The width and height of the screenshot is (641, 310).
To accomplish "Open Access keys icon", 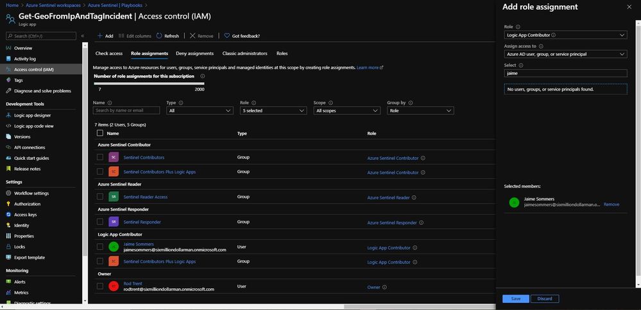I will 8,214.
